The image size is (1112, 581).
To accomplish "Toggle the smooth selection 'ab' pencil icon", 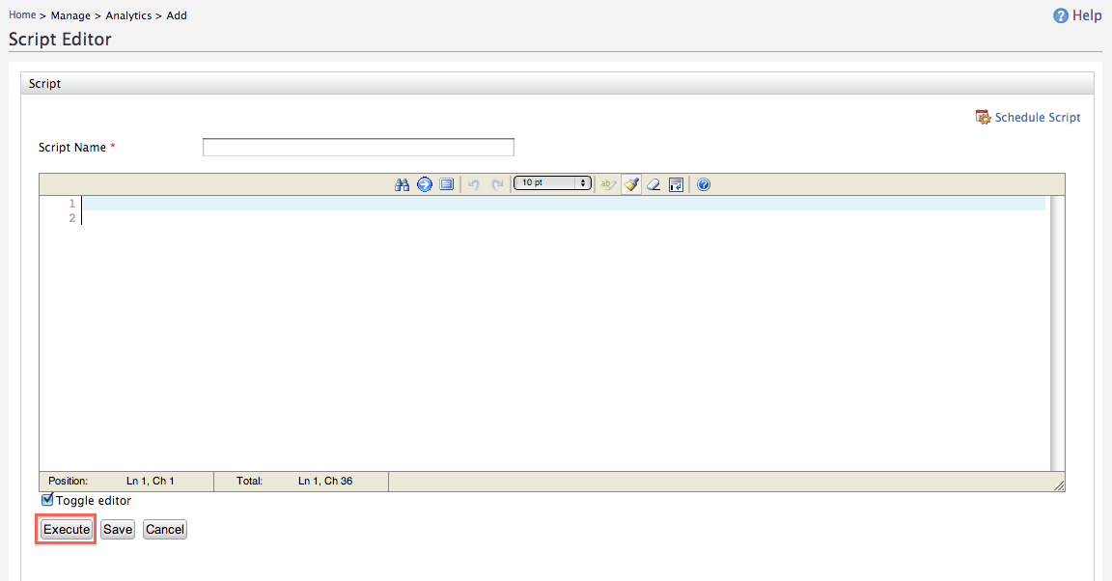I will (608, 184).
